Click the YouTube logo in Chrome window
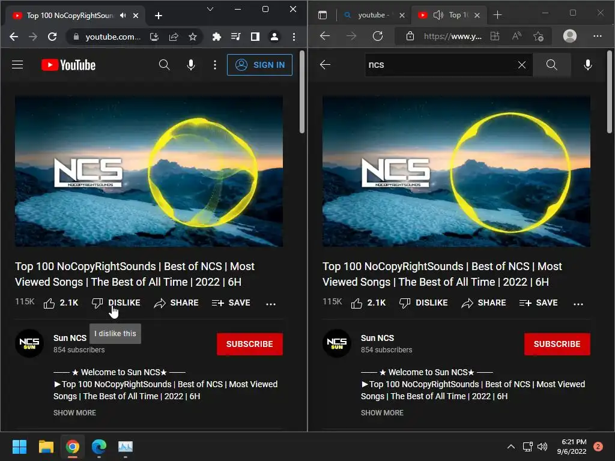 click(68, 65)
